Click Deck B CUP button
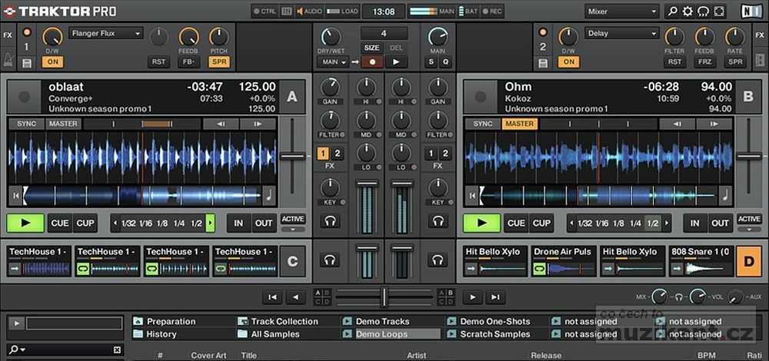This screenshot has width=769, height=361. coord(541,223)
